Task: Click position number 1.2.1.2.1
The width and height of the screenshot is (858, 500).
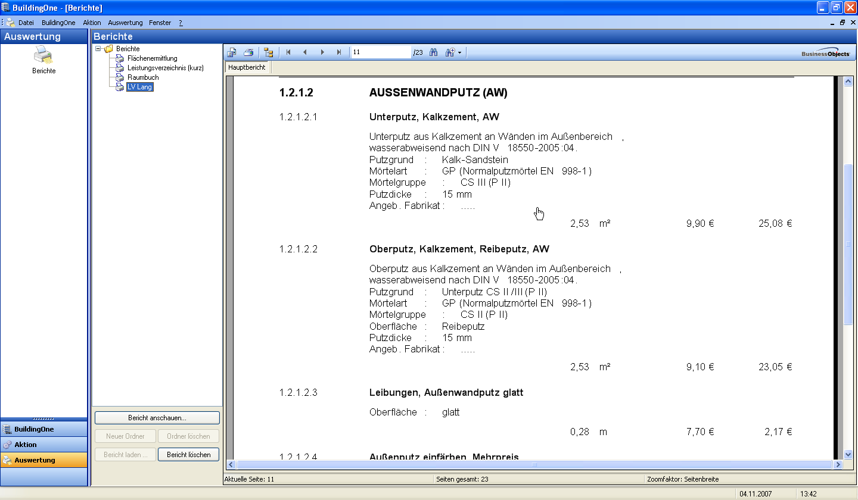Action: 299,117
